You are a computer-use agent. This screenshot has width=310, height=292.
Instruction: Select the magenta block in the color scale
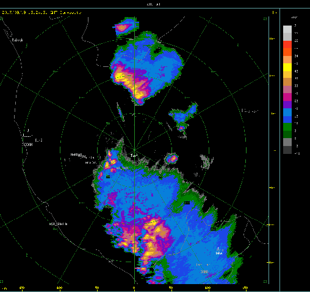[287, 97]
